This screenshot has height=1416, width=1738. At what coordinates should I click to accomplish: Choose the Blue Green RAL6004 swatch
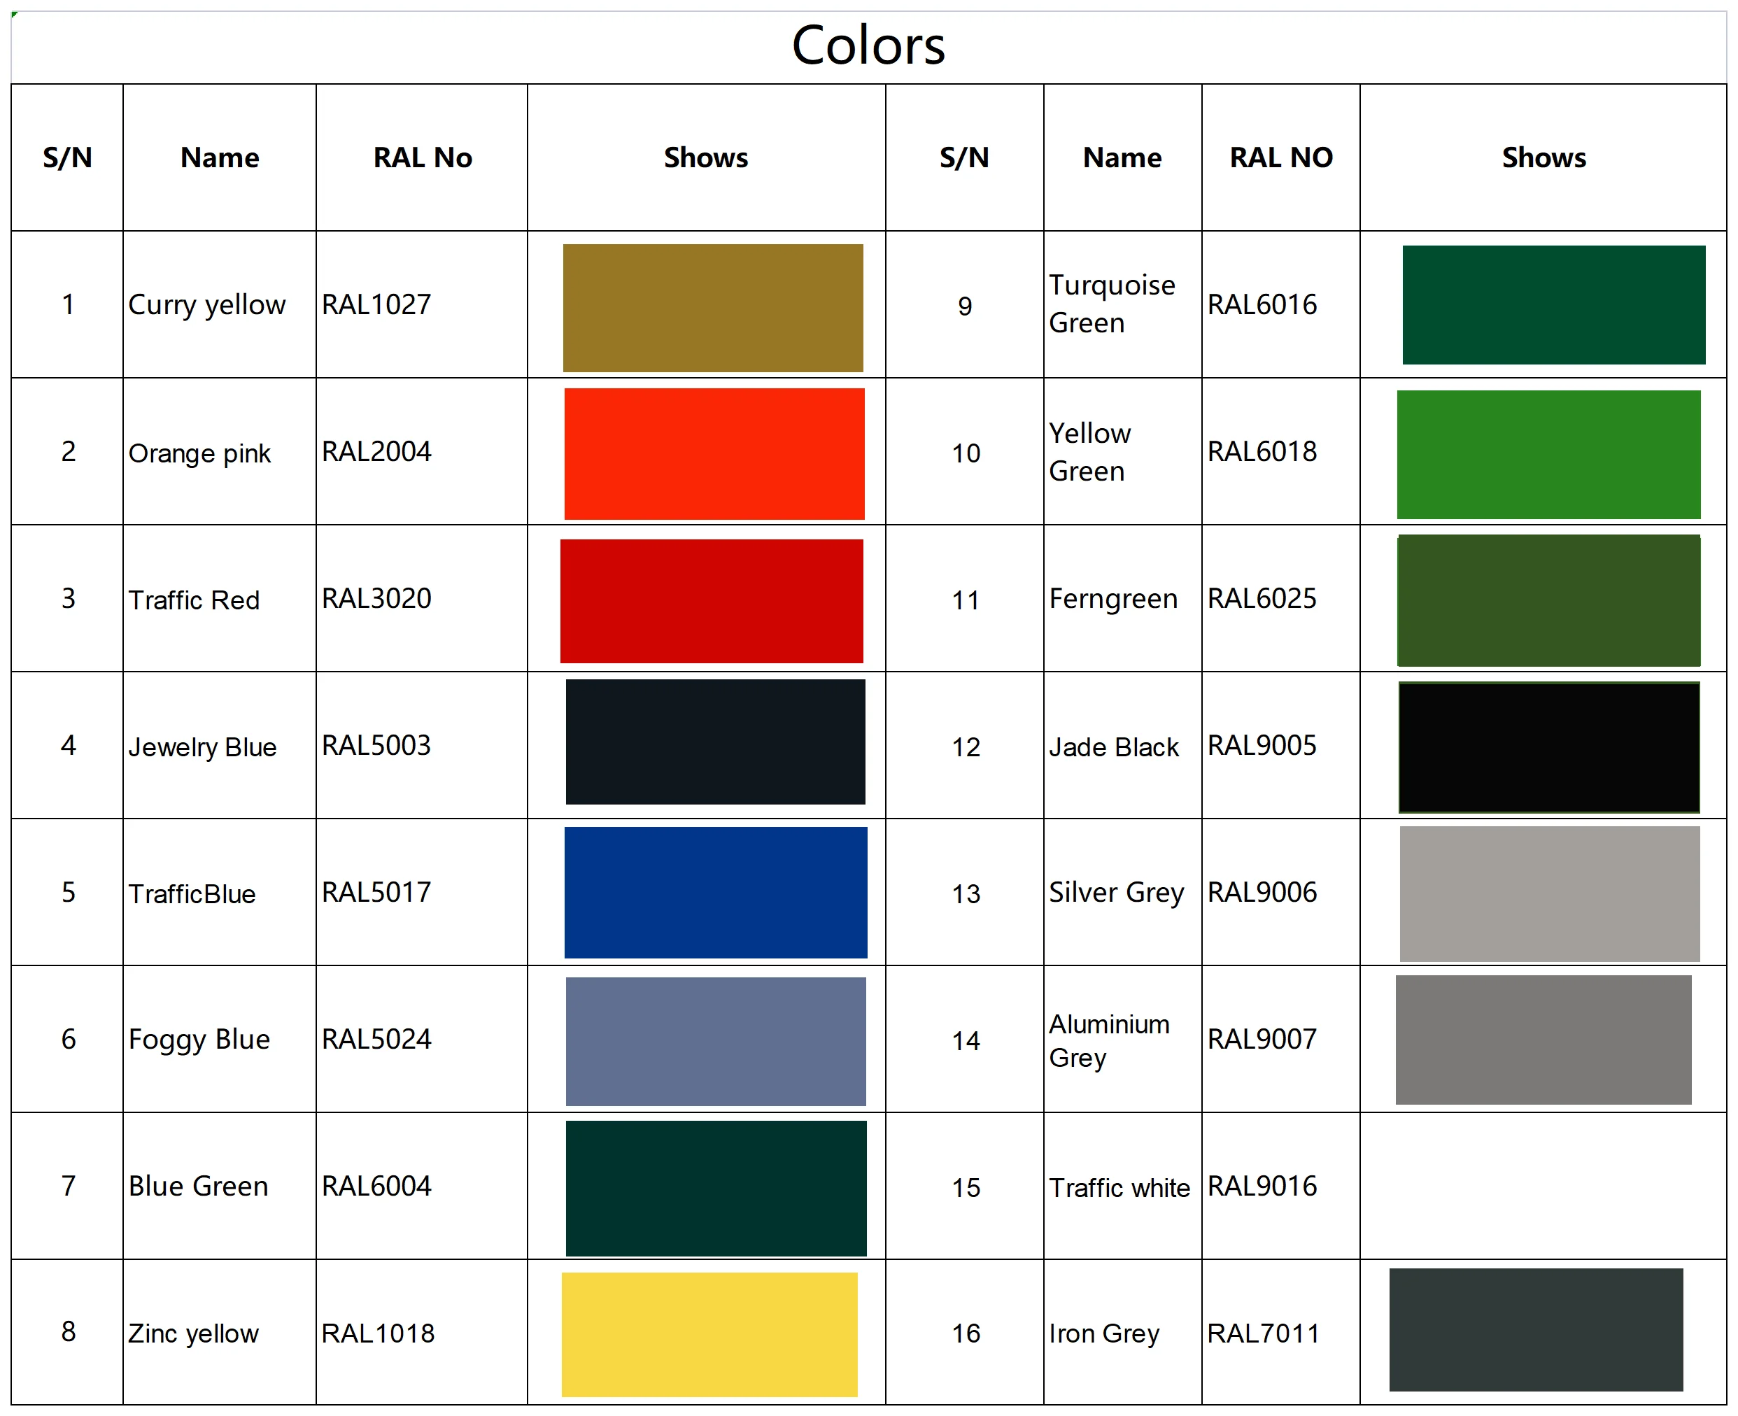(715, 1188)
